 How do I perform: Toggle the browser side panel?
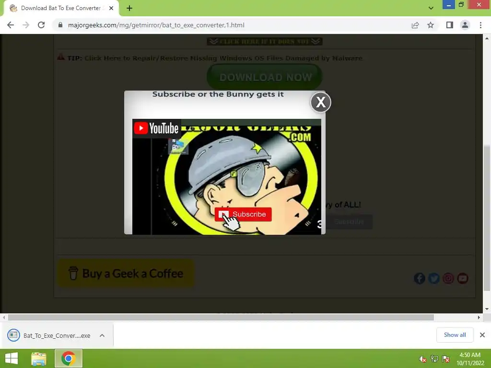tap(450, 25)
